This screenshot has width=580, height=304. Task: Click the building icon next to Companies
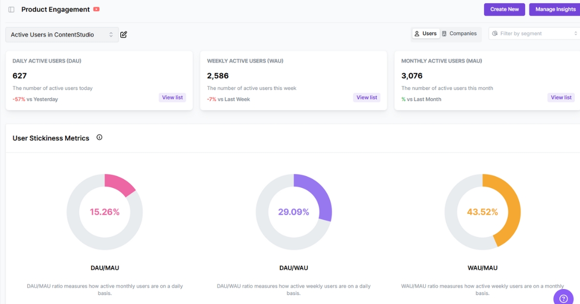pos(444,34)
